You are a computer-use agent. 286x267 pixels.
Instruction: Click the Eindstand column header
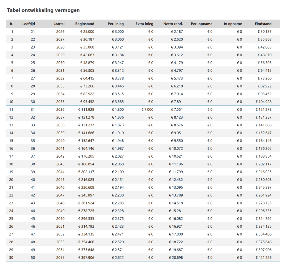(263, 24)
